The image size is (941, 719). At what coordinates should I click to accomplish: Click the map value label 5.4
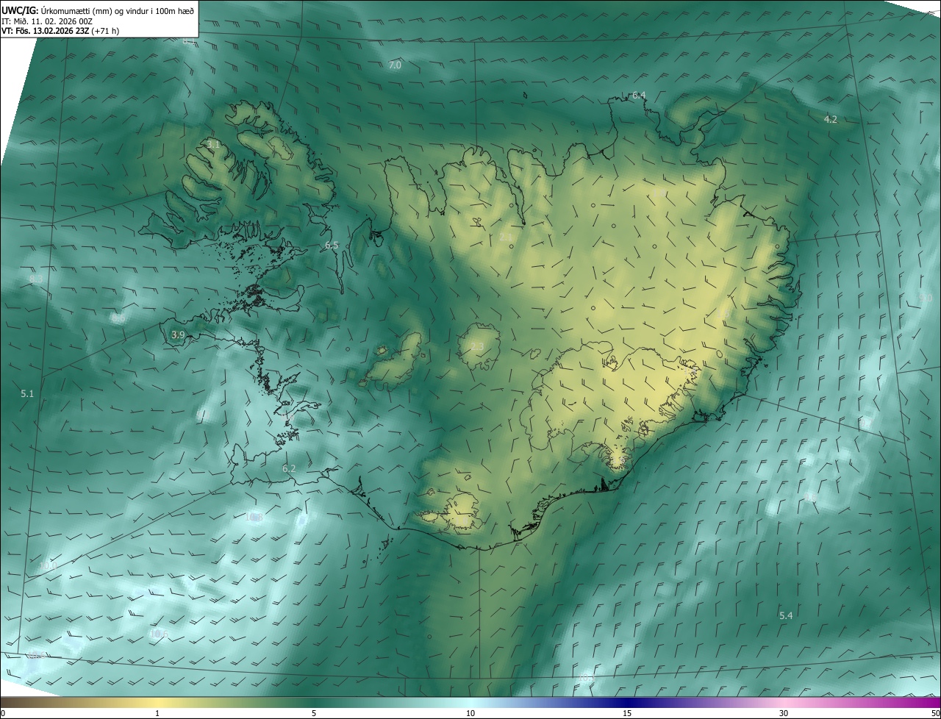point(785,615)
